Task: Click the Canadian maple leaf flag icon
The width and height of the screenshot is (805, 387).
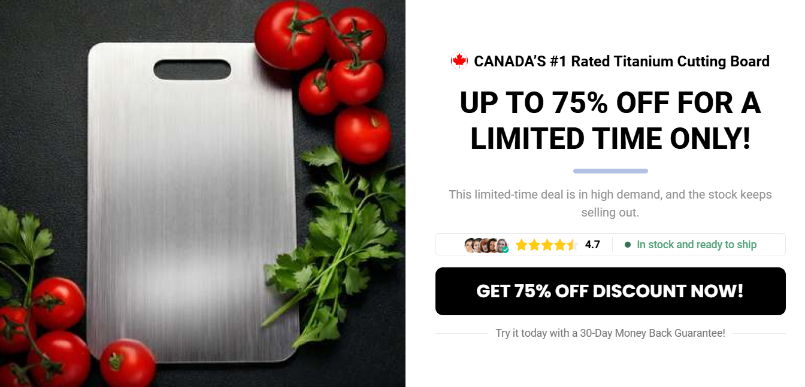Action: click(x=459, y=61)
